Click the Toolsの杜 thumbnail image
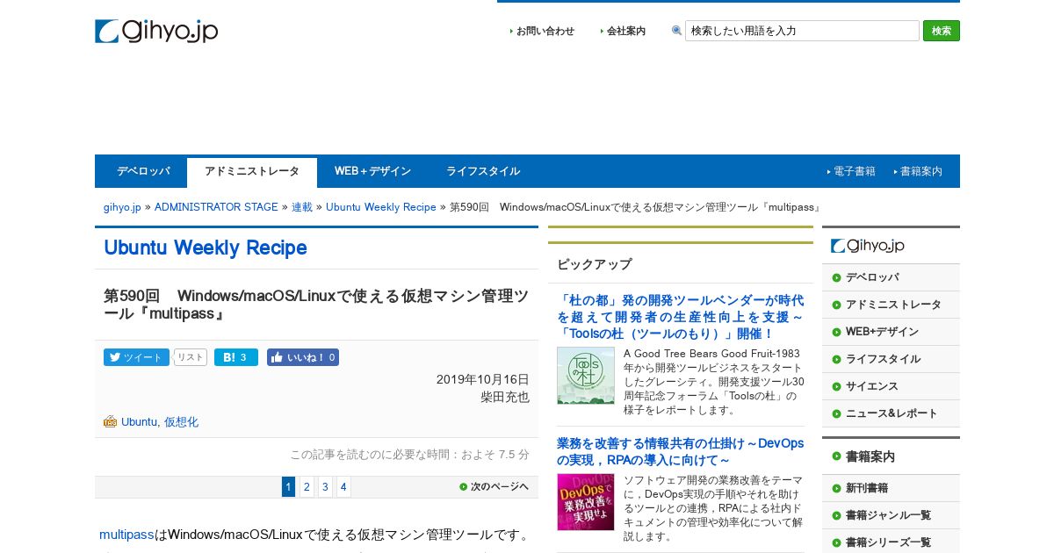The image size is (1054, 553). (586, 376)
